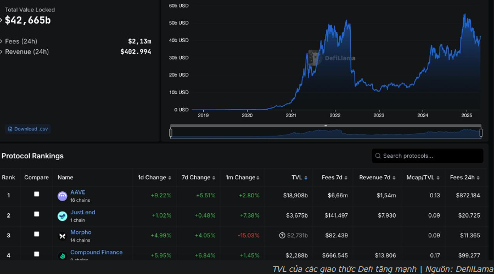Click the TVL column header label
The height and width of the screenshot is (274, 494).
point(297,178)
